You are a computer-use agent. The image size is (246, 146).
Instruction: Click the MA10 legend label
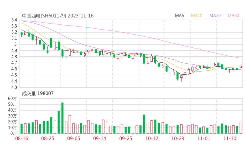[196, 16]
